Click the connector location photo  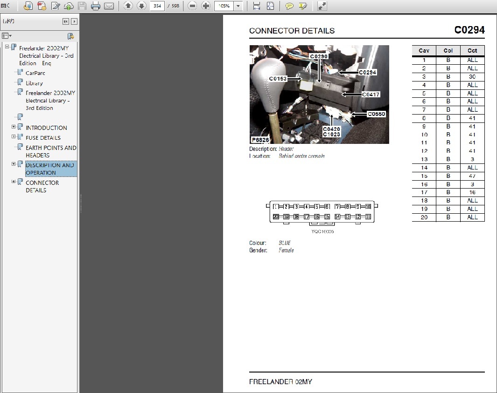pos(319,94)
